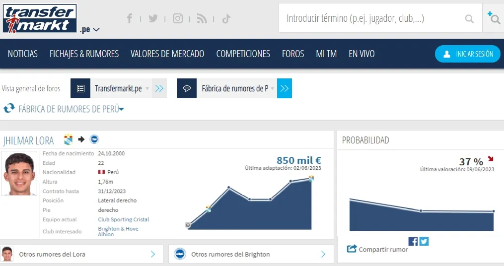Open the Fichajes & Rumores menu

pyautogui.click(x=84, y=54)
